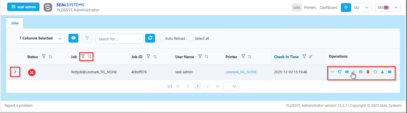Click the SEAL Systems logo icon
The width and height of the screenshot is (407, 113).
[48, 7]
